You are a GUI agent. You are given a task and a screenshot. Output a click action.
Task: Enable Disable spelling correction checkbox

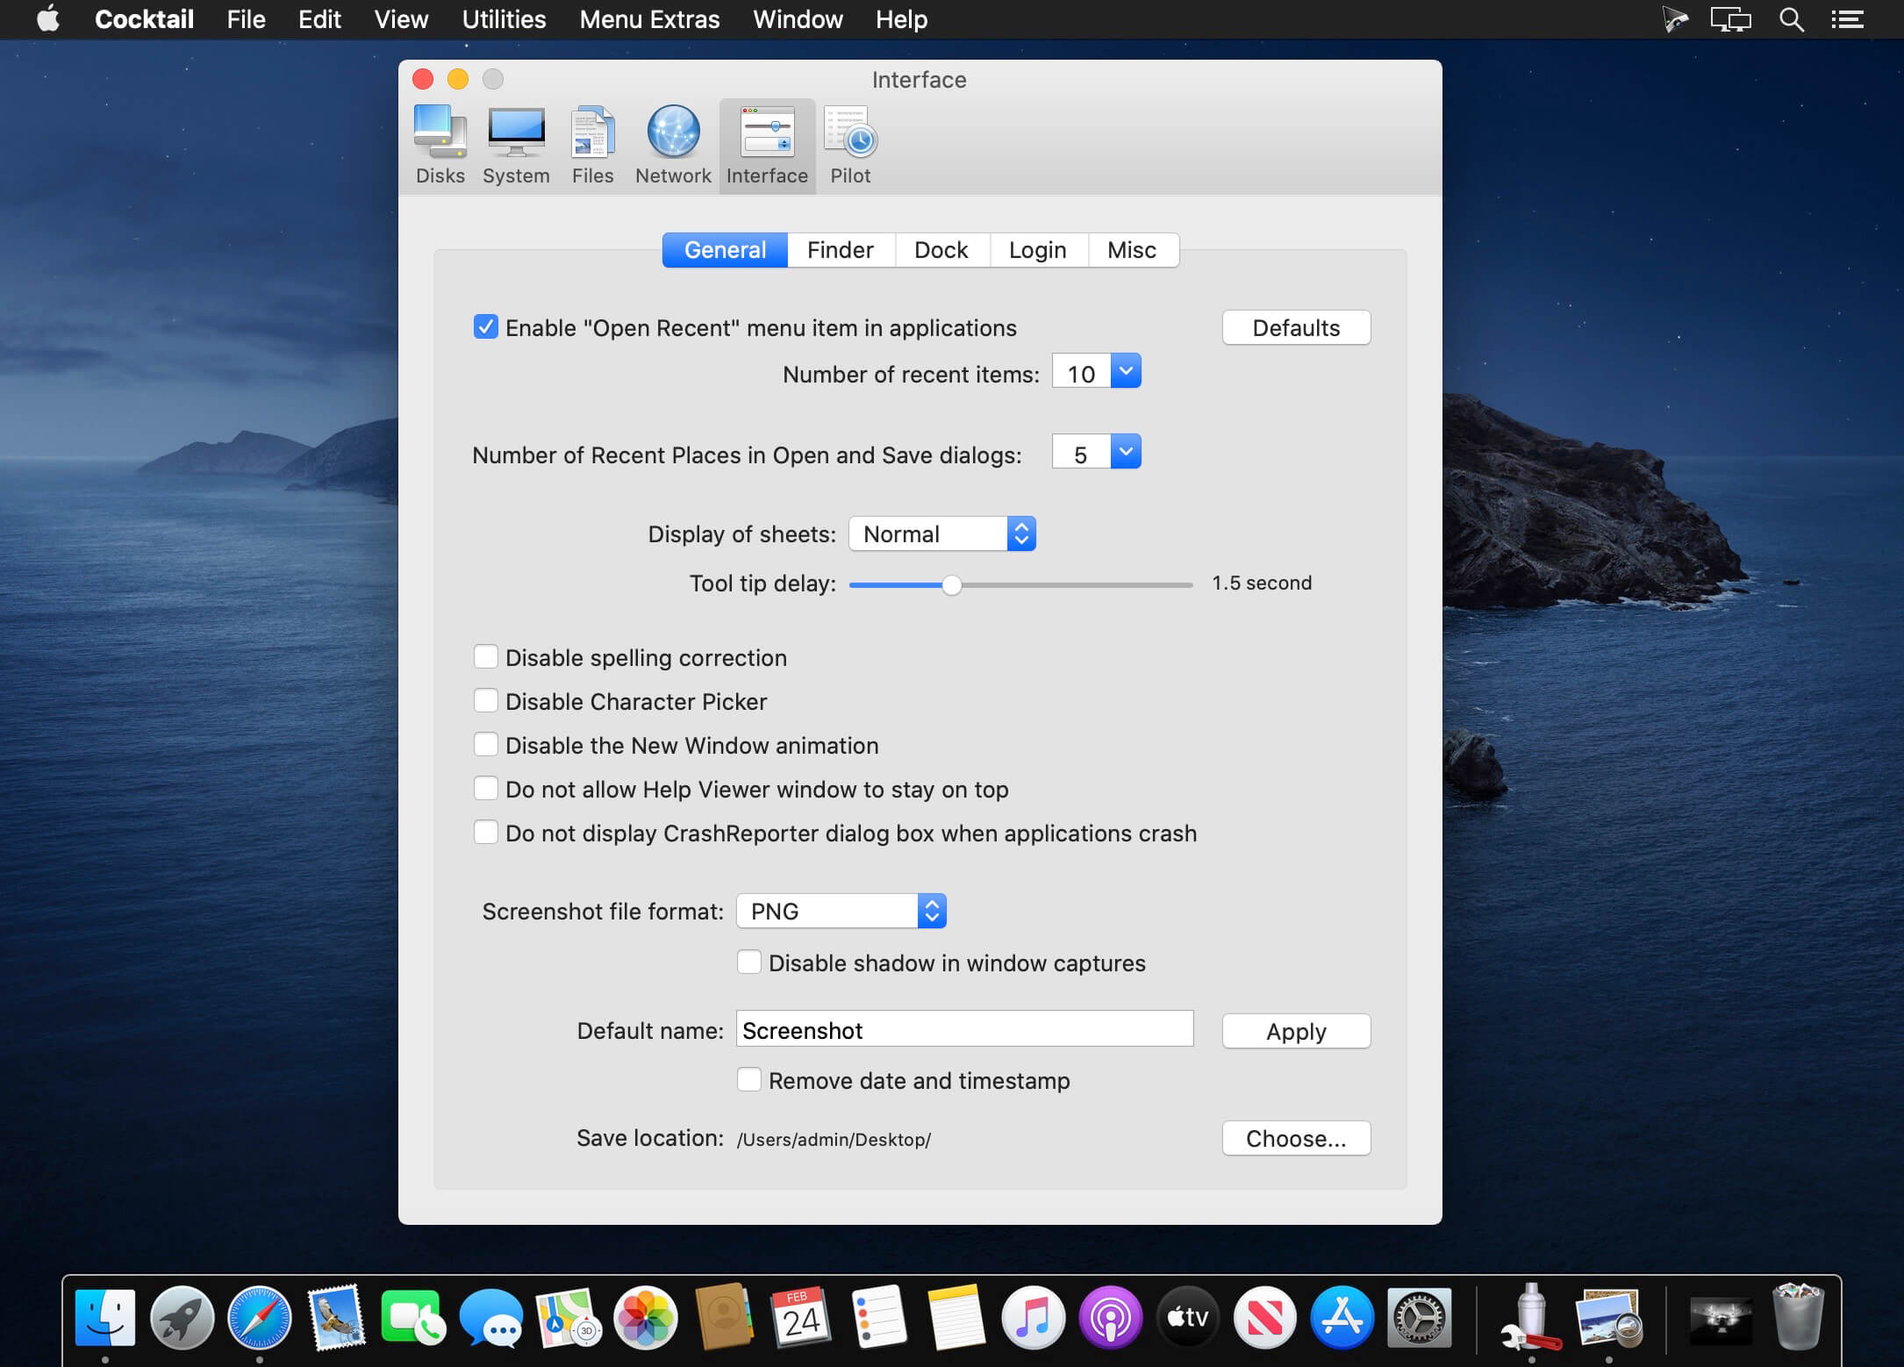coord(485,657)
